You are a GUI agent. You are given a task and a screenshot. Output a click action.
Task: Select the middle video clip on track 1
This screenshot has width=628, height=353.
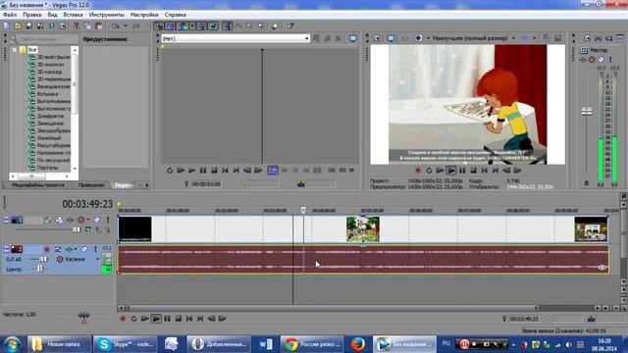click(x=363, y=228)
